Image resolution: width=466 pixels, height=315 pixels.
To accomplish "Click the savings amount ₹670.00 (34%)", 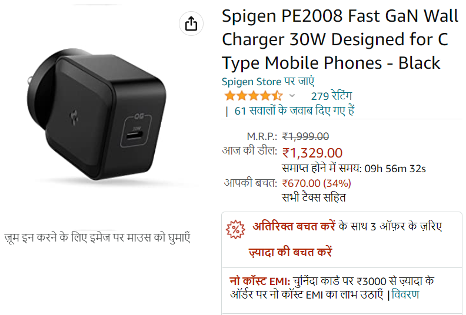I will [317, 183].
